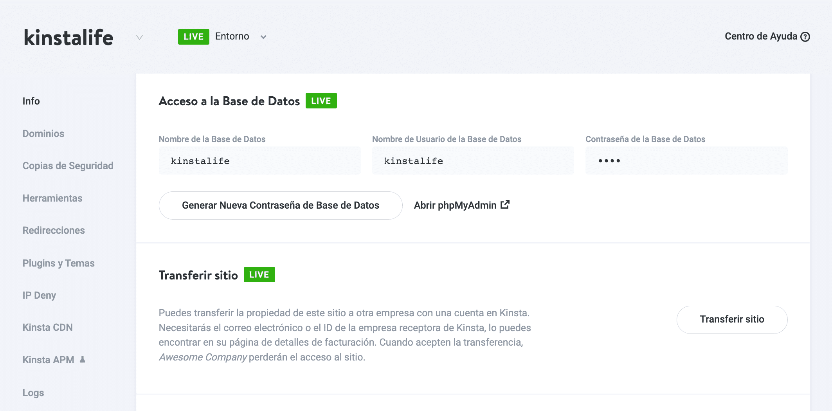Open the Kinsta CDN page
832x411 pixels.
pyautogui.click(x=47, y=327)
